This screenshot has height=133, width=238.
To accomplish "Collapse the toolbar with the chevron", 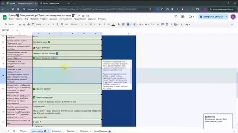I will [232, 24].
